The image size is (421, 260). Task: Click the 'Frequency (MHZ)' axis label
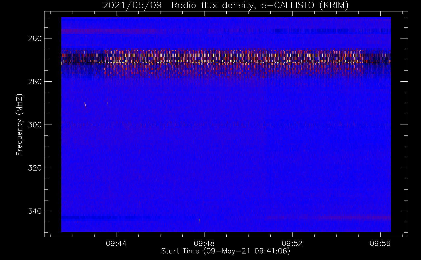(20, 125)
